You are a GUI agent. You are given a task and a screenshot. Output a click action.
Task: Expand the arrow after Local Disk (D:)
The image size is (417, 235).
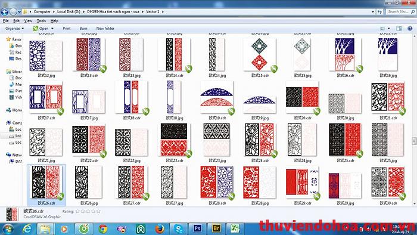84,12
